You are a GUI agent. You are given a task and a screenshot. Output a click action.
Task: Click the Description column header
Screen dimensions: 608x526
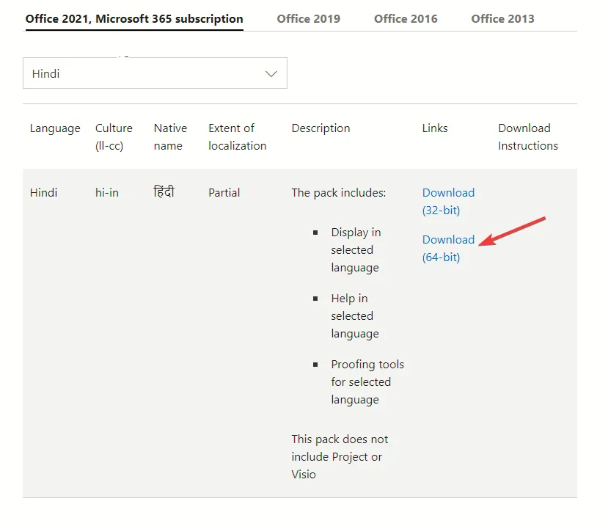321,128
